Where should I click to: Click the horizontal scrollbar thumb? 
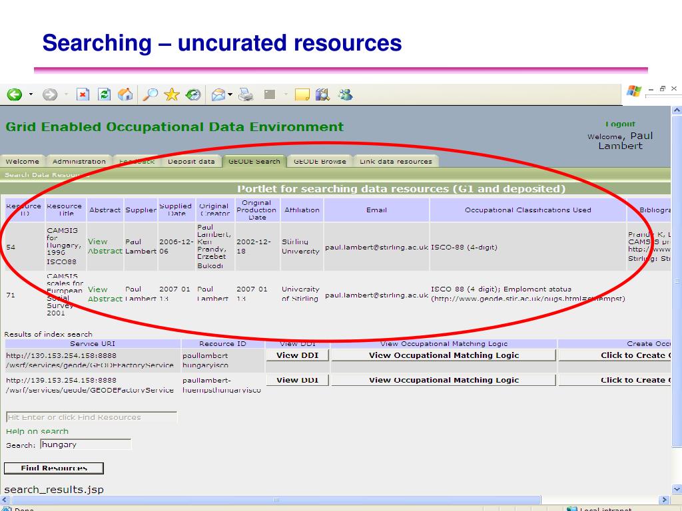click(x=275, y=500)
